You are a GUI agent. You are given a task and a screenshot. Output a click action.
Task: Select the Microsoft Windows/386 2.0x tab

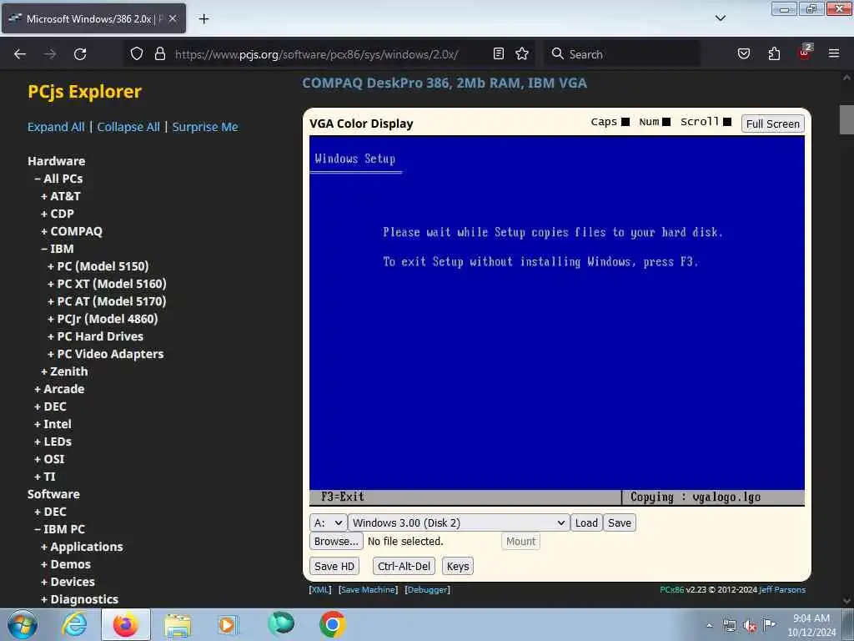click(93, 18)
